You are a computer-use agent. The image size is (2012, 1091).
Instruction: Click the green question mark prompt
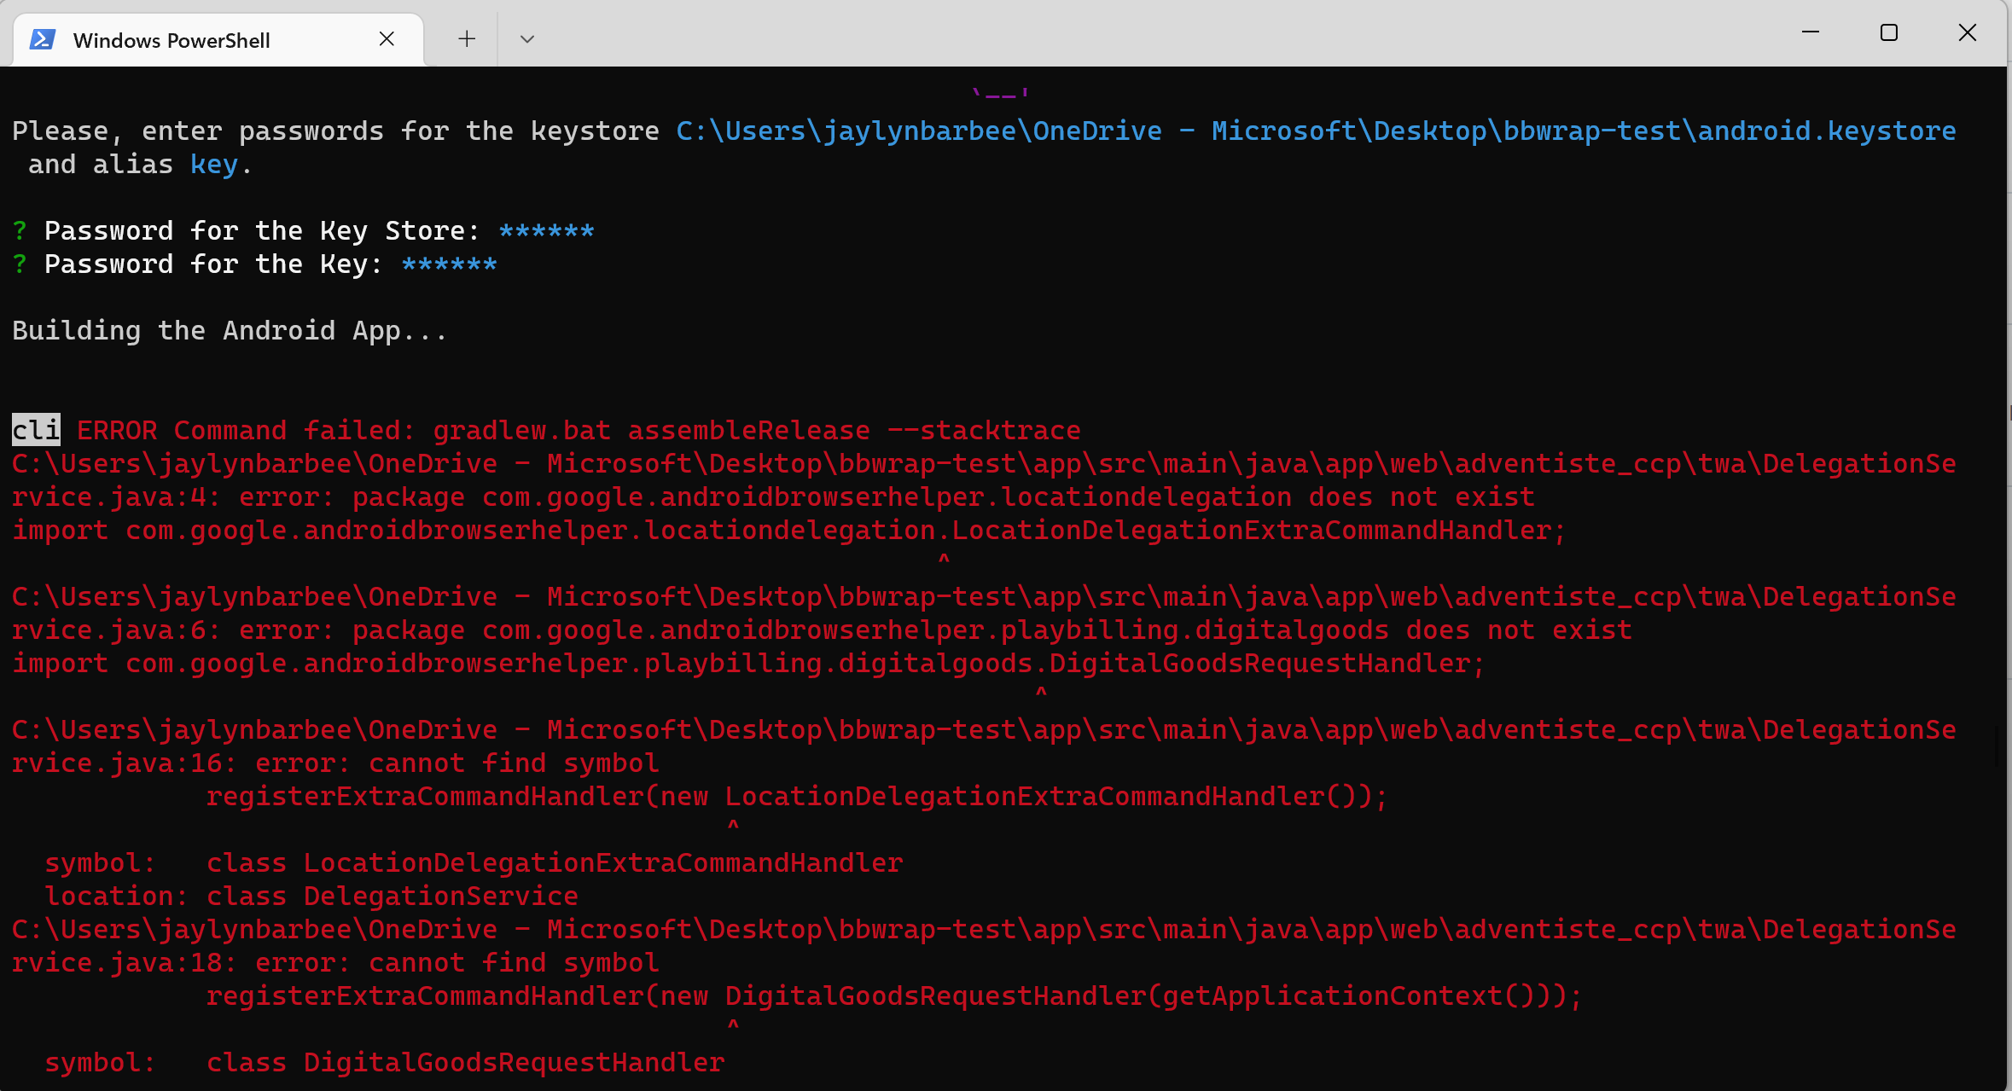(18, 229)
